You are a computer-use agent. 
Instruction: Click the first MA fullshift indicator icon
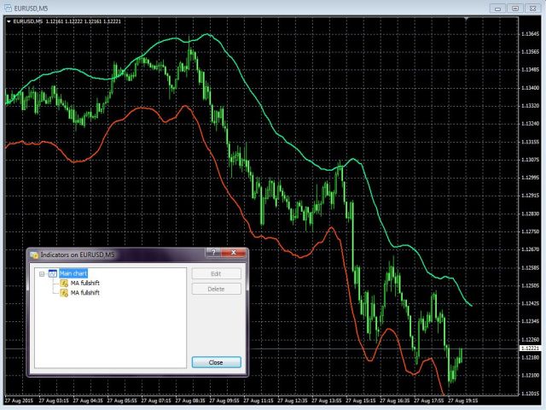pyautogui.click(x=63, y=283)
